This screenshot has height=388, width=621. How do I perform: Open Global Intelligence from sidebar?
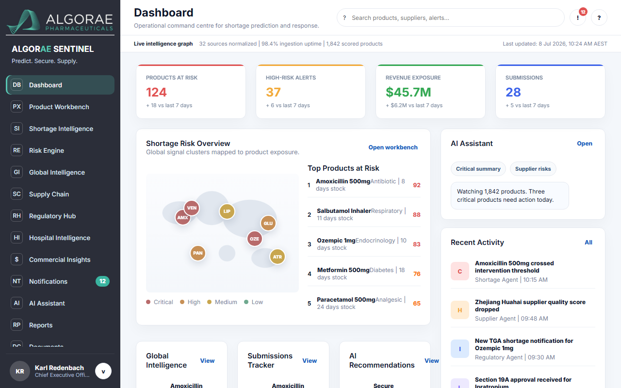click(x=60, y=172)
